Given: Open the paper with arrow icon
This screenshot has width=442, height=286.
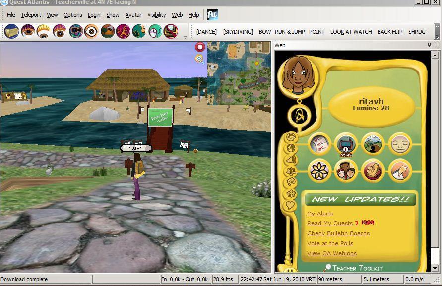Looking at the screenshot, I should [400, 171].
